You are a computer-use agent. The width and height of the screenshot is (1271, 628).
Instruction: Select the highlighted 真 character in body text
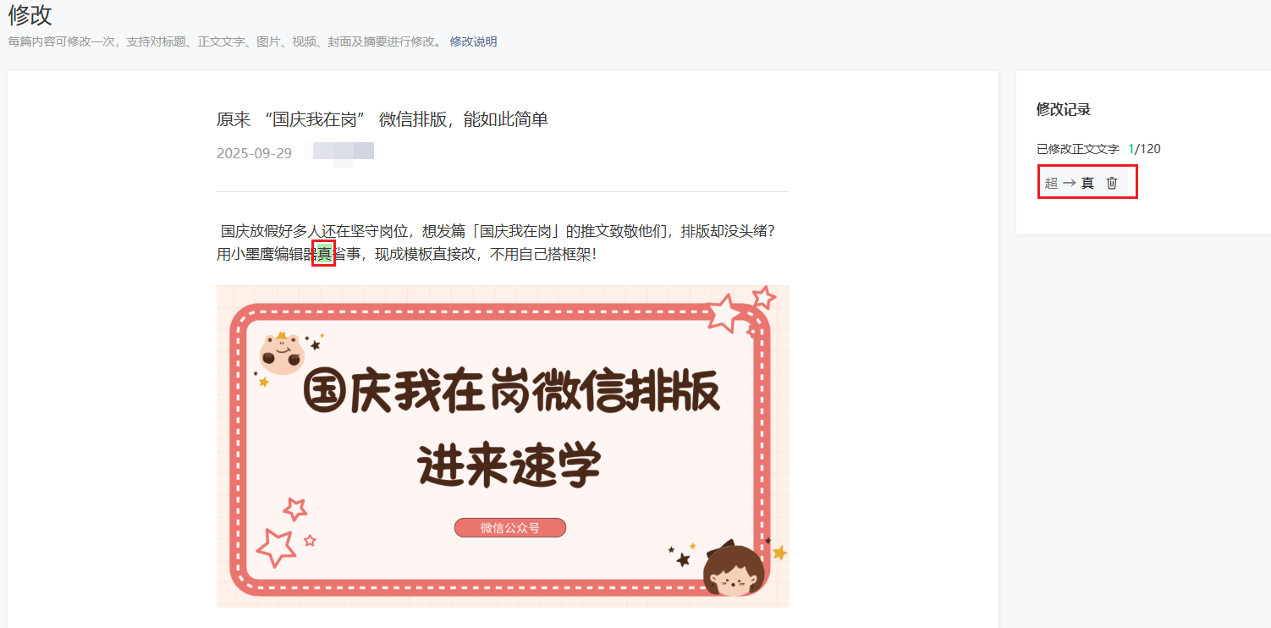click(x=324, y=253)
